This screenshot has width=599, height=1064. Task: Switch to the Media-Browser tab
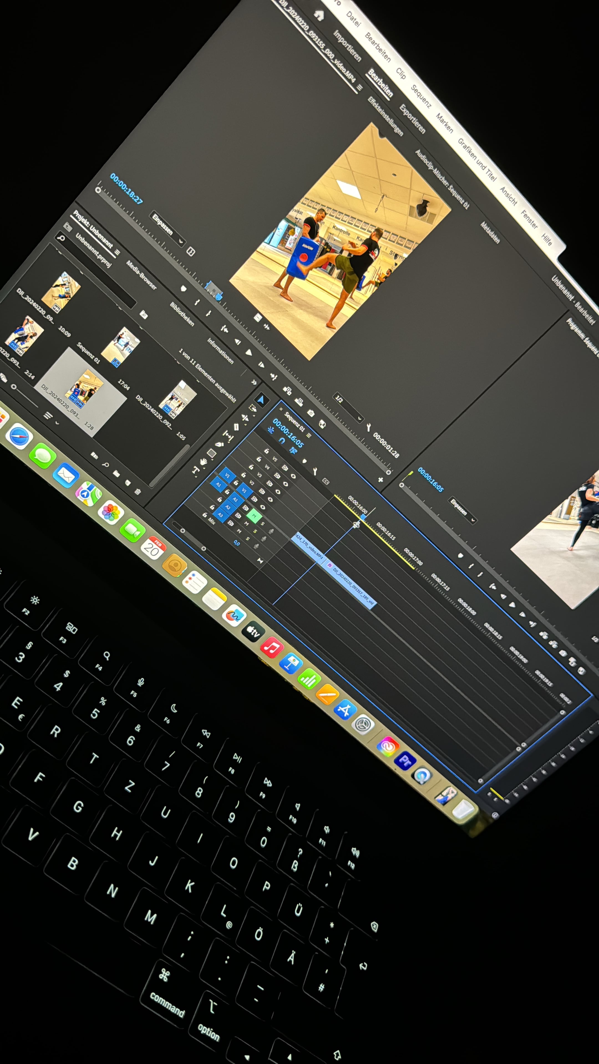(x=141, y=275)
